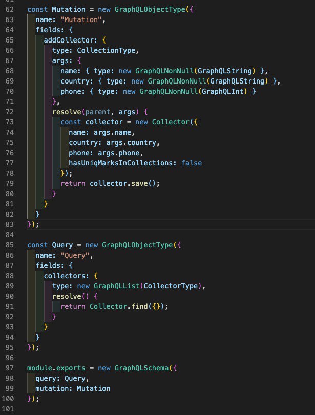Click the "Mutation" string on line 63
The image size is (315, 415).
point(81,19)
